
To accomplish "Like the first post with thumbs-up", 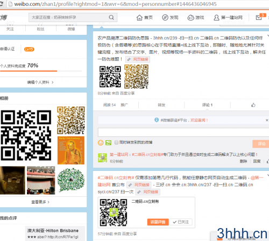I will [x=253, y=105].
